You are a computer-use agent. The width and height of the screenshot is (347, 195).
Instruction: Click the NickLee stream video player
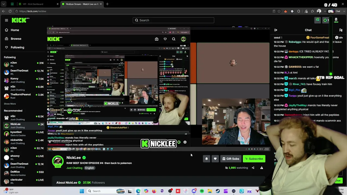[x=159, y=89]
